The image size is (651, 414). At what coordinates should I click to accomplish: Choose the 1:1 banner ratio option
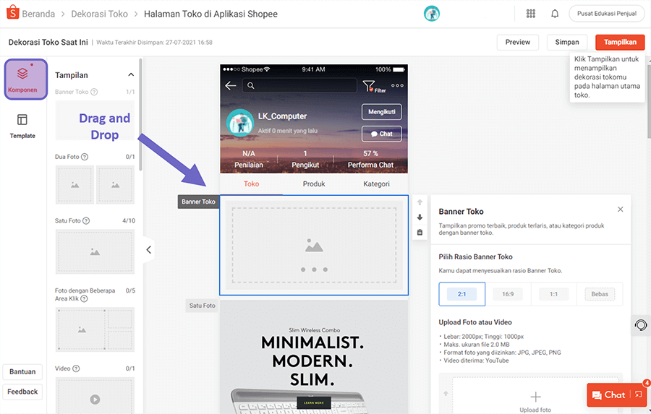pyautogui.click(x=553, y=294)
